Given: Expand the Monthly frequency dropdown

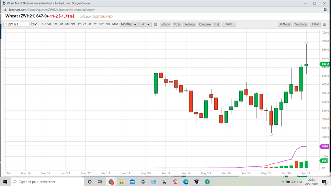Looking at the screenshot, I should [129, 24].
